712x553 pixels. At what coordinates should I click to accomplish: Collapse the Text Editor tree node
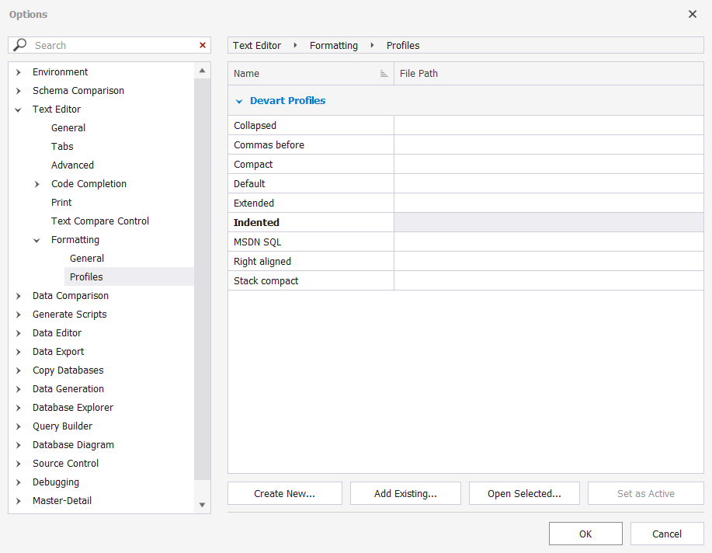pyautogui.click(x=17, y=109)
